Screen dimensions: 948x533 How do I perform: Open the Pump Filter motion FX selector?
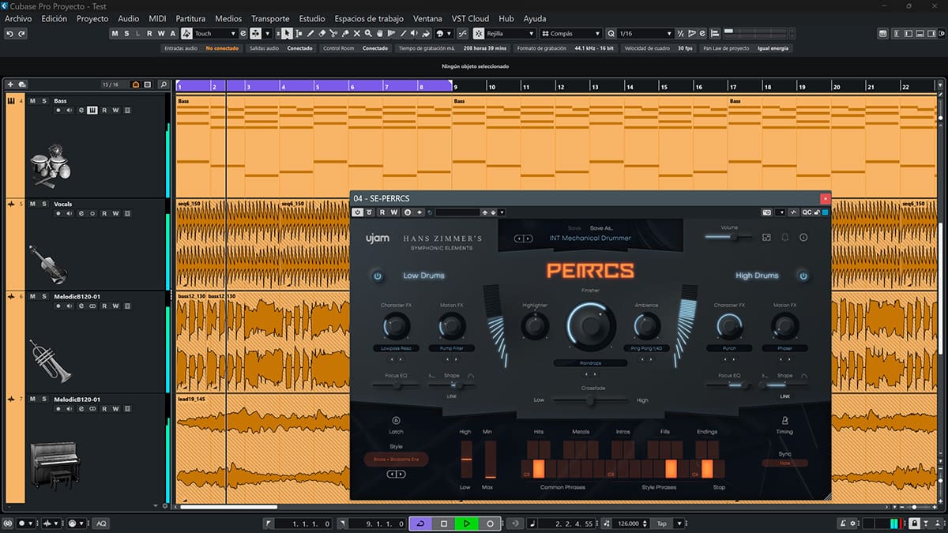click(453, 348)
